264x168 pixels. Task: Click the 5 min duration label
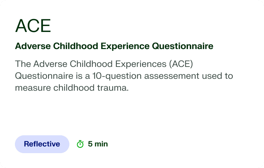point(98,144)
